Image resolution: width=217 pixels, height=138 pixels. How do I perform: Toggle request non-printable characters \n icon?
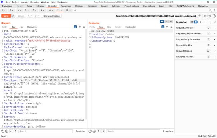[80, 27]
